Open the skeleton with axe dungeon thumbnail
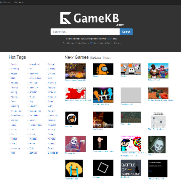Viewport: 181px width, 181px height. coord(75,144)
